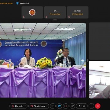The width and height of the screenshot is (110, 110).
Task: Open the more options ellipsis button
Action: [91, 106]
